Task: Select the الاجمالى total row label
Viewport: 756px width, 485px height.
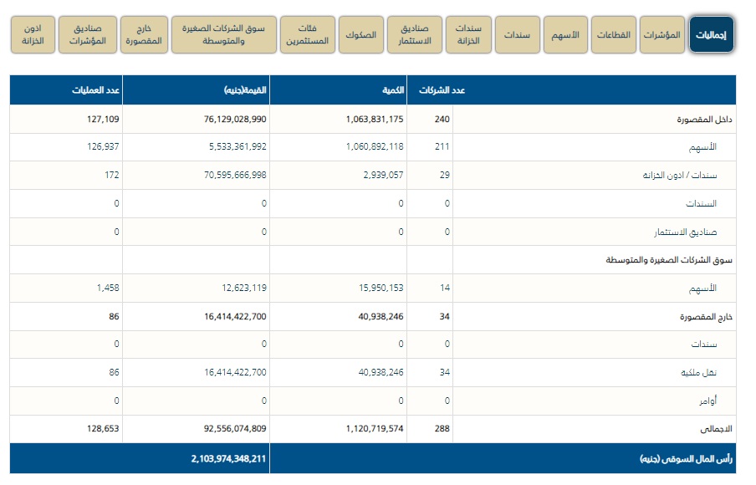Action: coord(717,429)
